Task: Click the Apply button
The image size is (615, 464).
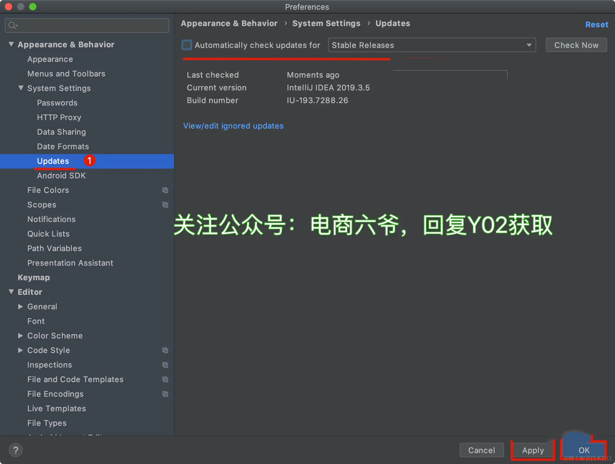Action: 533,450
